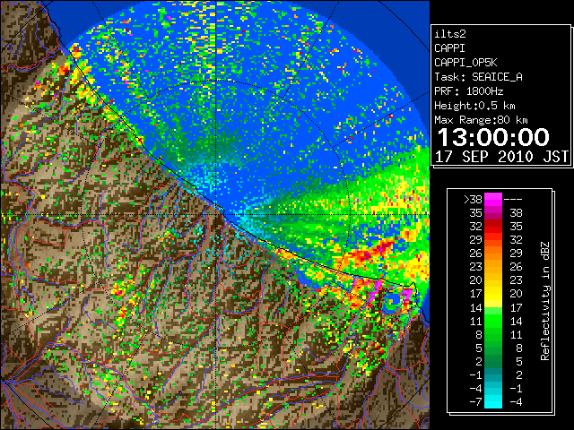Click the radar center where the crosshair lines meet
574x430 pixels.
(216, 214)
